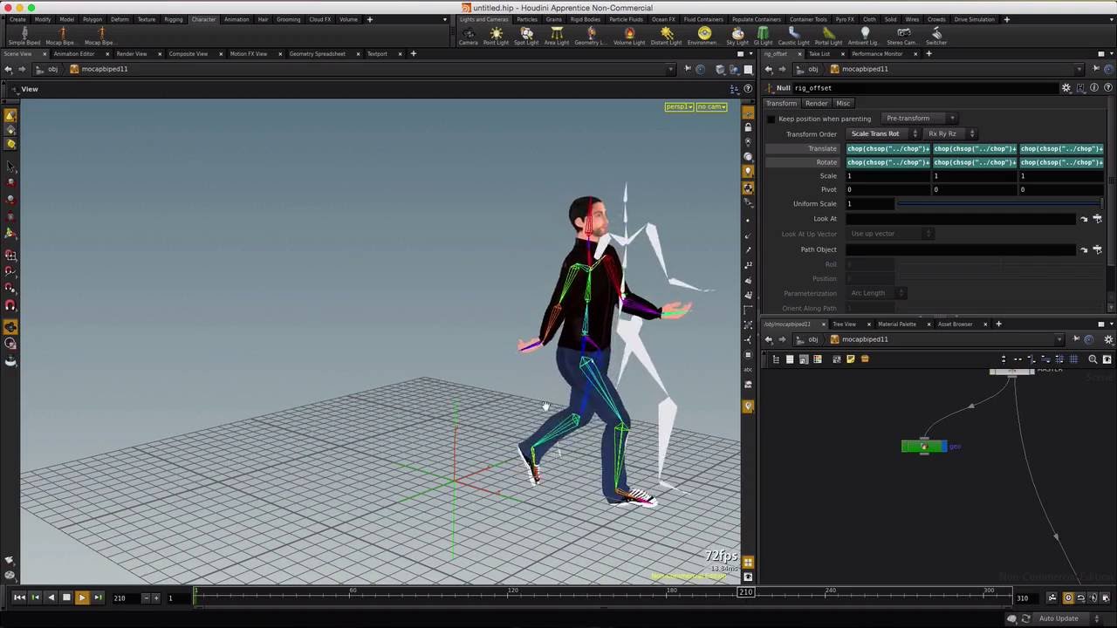
Task: Add a Spot Light from shelf
Action: click(526, 36)
